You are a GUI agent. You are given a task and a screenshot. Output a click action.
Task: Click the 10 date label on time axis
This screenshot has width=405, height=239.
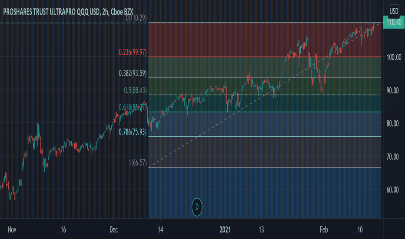coord(360,230)
